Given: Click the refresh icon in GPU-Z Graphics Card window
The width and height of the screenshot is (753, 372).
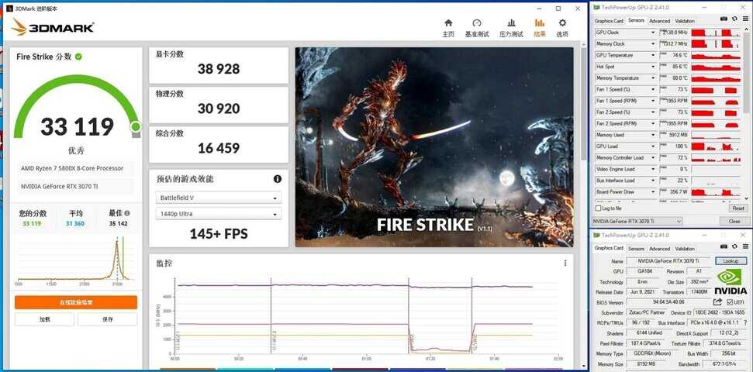Looking at the screenshot, I should (x=734, y=246).
